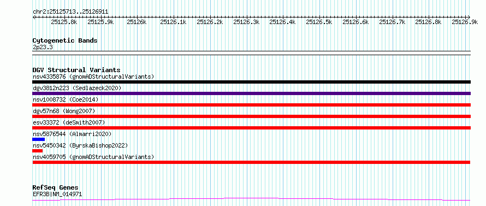
Task: Open the RefSeq Genes track title
Action: (x=56, y=188)
